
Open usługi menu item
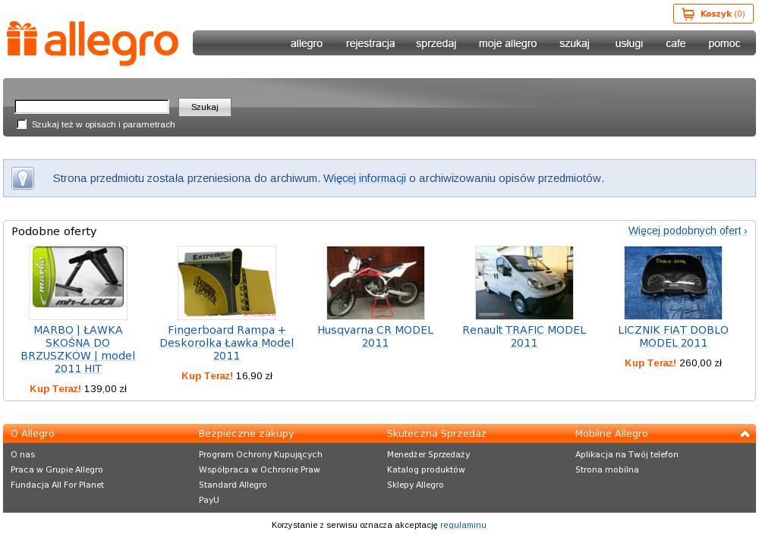click(628, 43)
